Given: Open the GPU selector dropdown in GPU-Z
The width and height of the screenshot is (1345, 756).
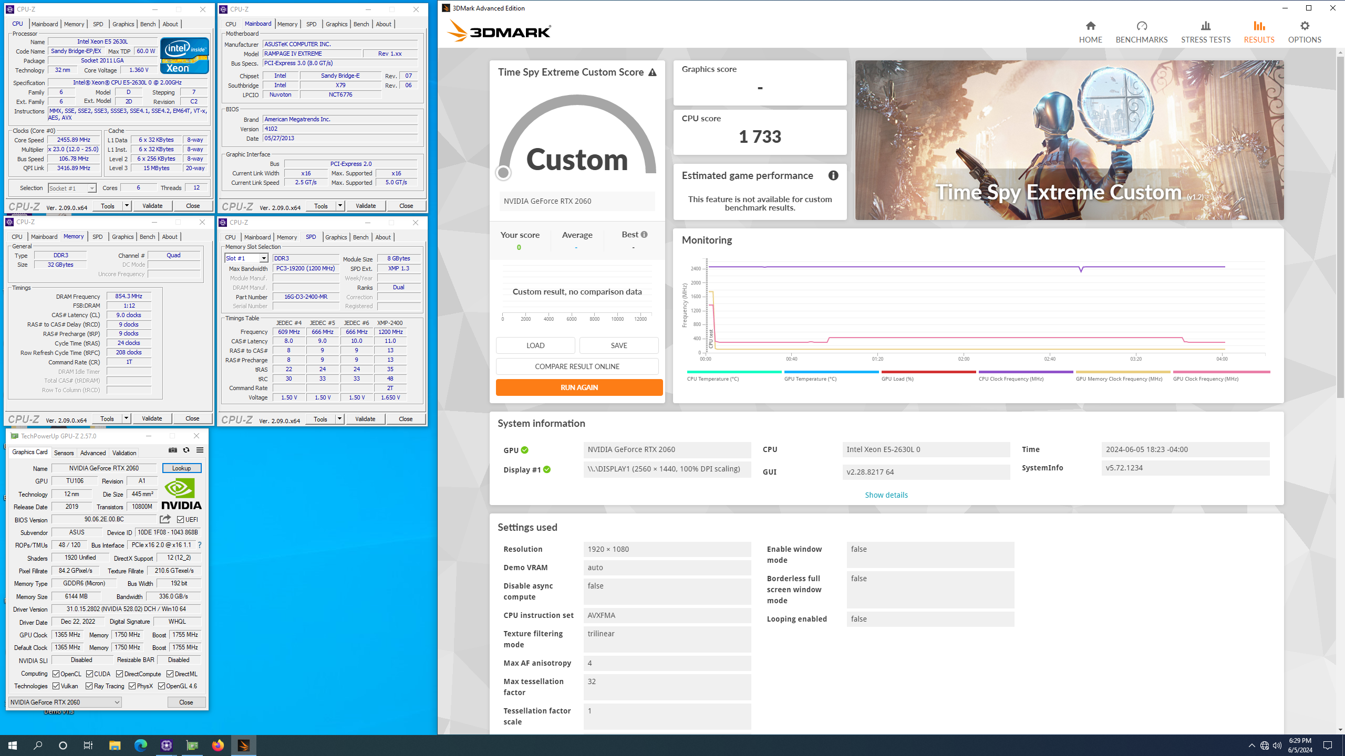Looking at the screenshot, I should click(65, 702).
